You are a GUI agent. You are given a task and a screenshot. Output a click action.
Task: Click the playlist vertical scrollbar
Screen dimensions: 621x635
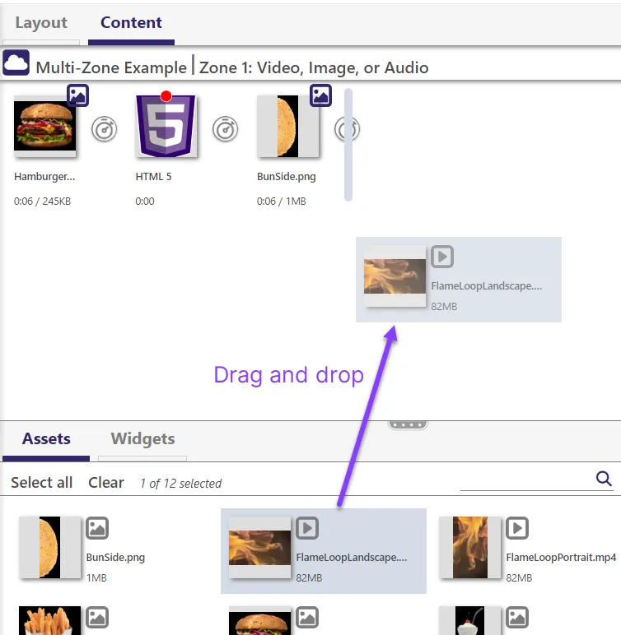click(x=348, y=145)
